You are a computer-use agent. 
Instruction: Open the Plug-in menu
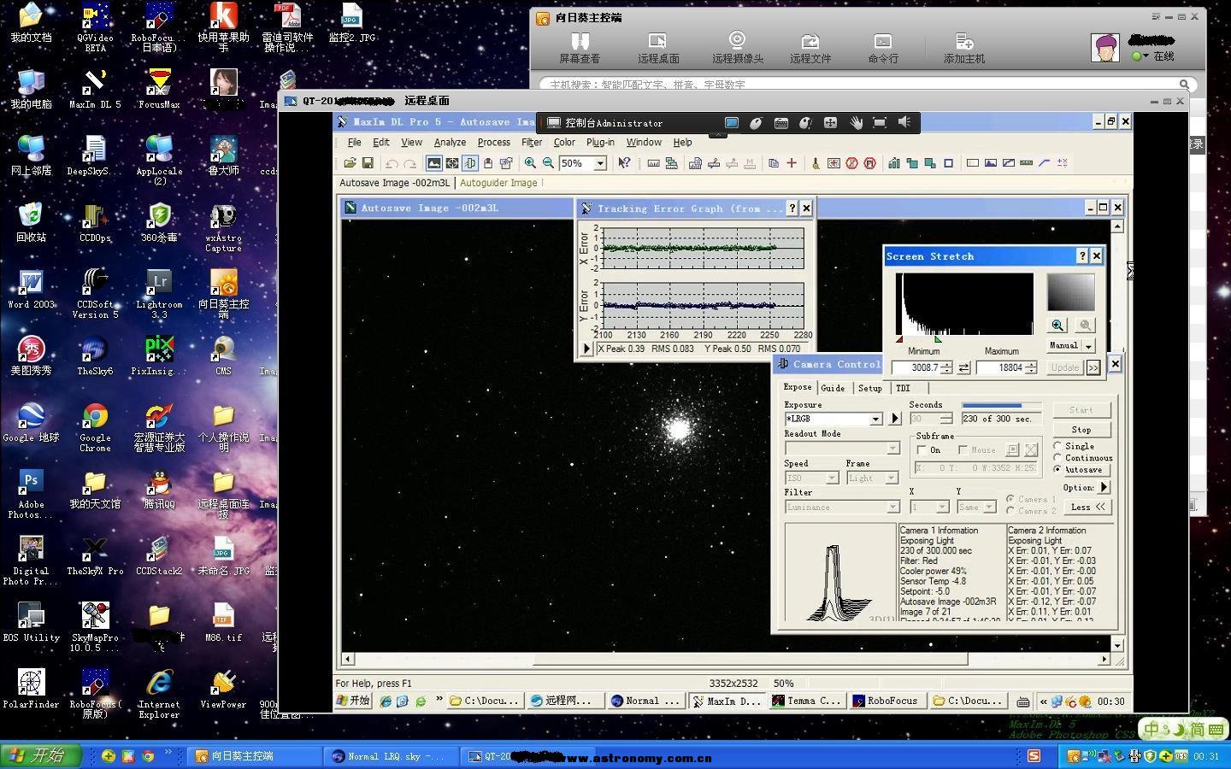(x=600, y=143)
